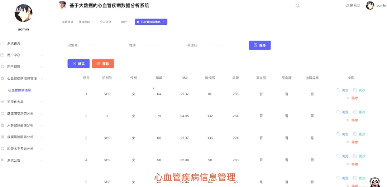This screenshot has width=387, height=187.
Task: Click the 尿酸 value 224
Action: (235, 138)
